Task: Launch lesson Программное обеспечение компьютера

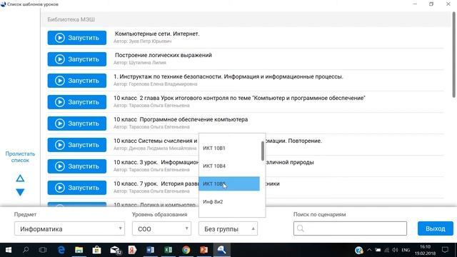Action: [77, 124]
